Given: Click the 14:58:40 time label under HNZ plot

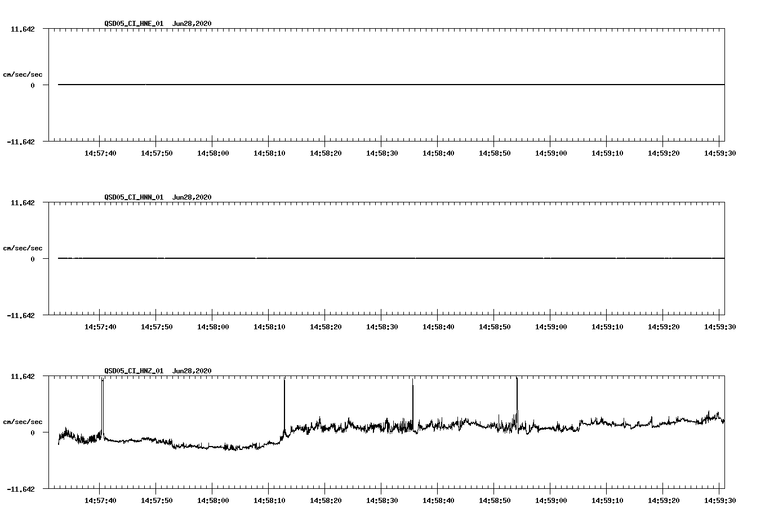Looking at the screenshot, I should [x=438, y=500].
